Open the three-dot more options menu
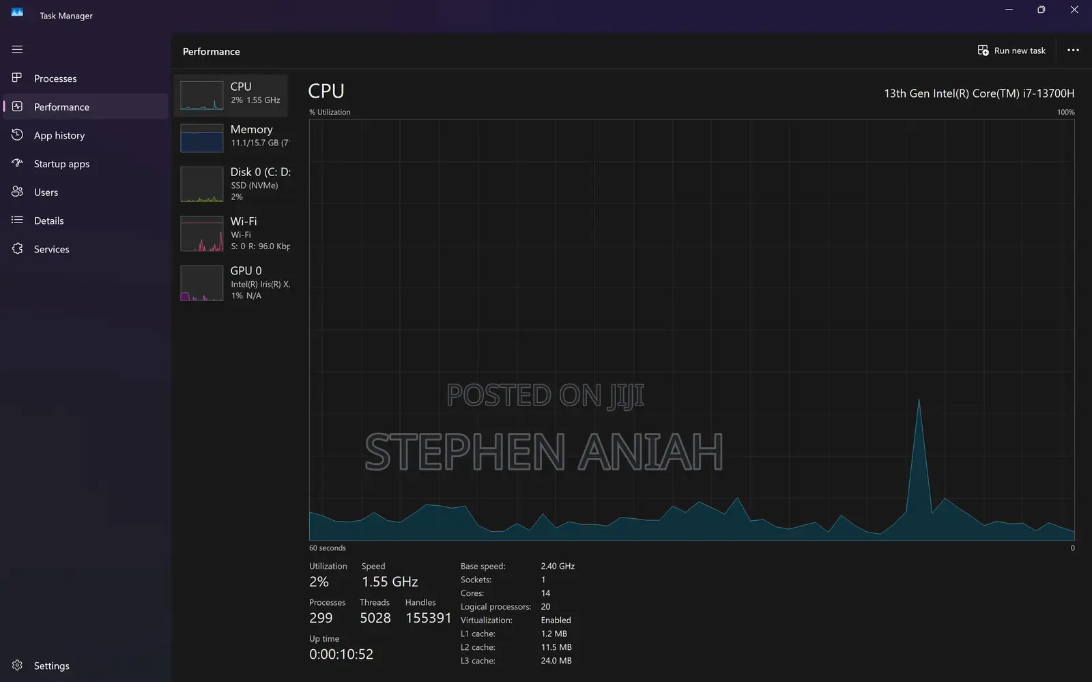This screenshot has width=1092, height=682. (x=1073, y=51)
